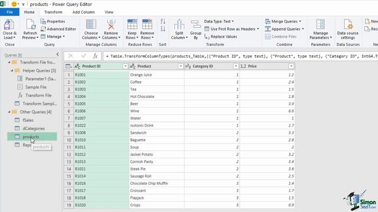Click Use First Row as Headers

click(232, 29)
